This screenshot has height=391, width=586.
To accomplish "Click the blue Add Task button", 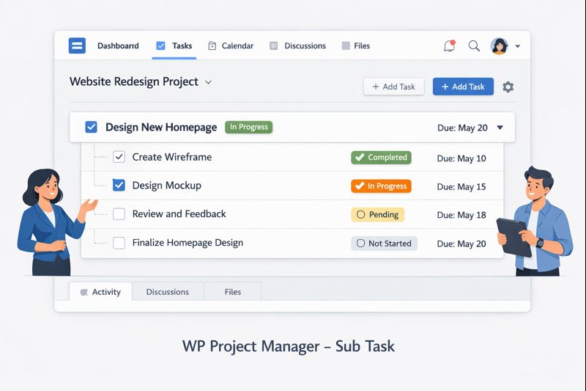I will pos(463,87).
